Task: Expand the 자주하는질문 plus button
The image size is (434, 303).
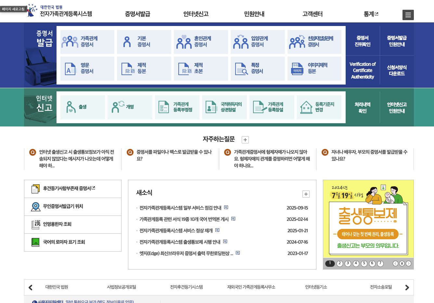Action: click(x=245, y=140)
